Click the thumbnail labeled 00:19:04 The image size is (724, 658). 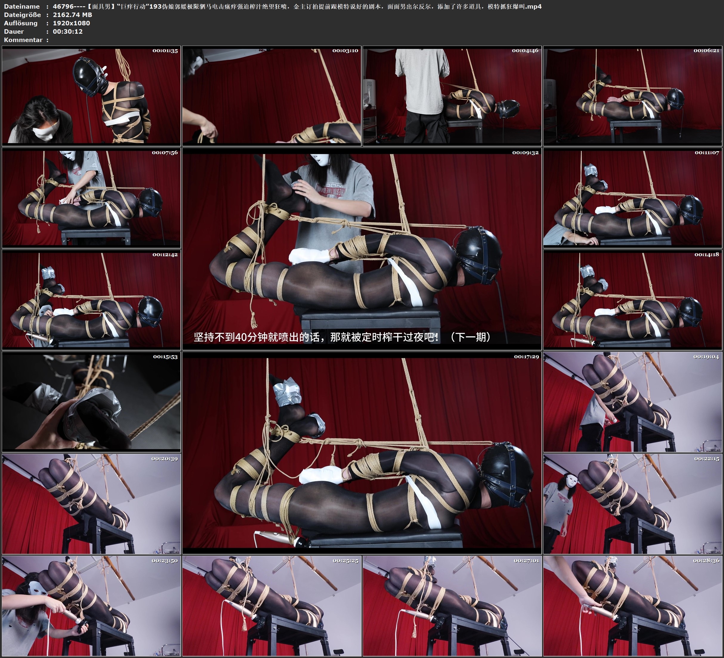click(x=633, y=401)
